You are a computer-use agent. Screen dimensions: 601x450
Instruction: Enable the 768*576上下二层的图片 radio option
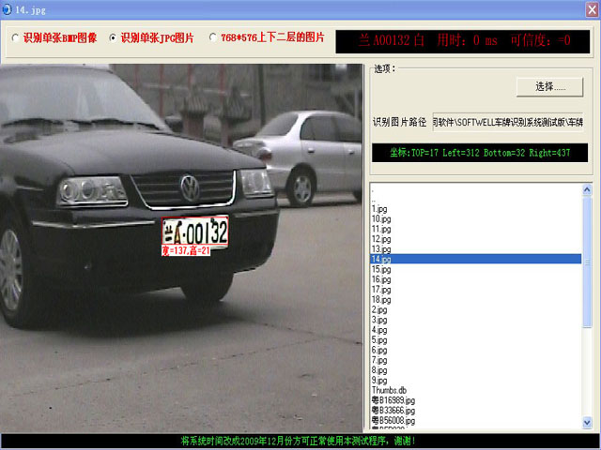(214, 38)
